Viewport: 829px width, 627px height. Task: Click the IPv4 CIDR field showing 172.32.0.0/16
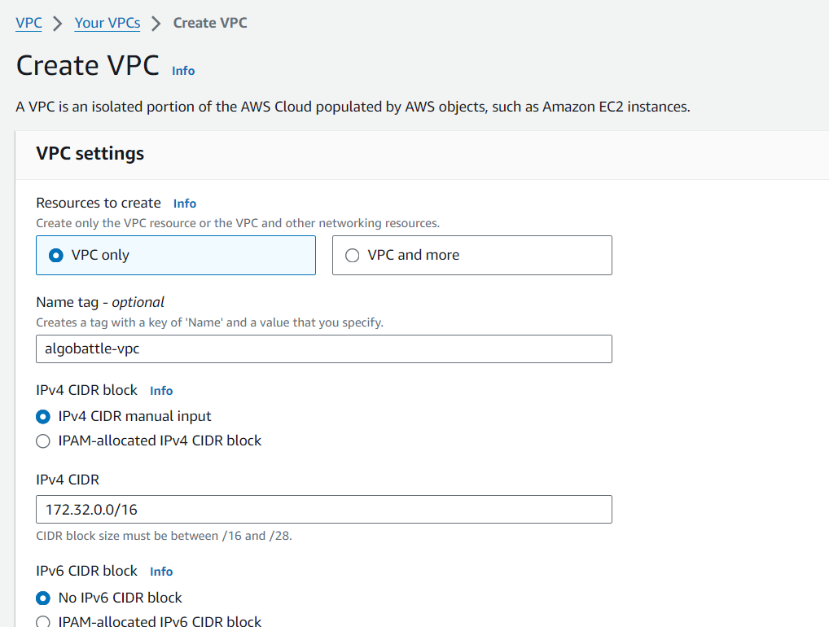(x=323, y=509)
